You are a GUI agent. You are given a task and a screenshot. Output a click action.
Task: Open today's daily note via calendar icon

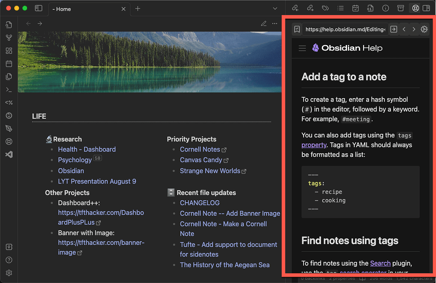tap(9, 64)
